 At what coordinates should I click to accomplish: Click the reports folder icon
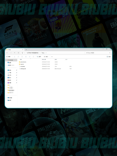pos(19,64)
